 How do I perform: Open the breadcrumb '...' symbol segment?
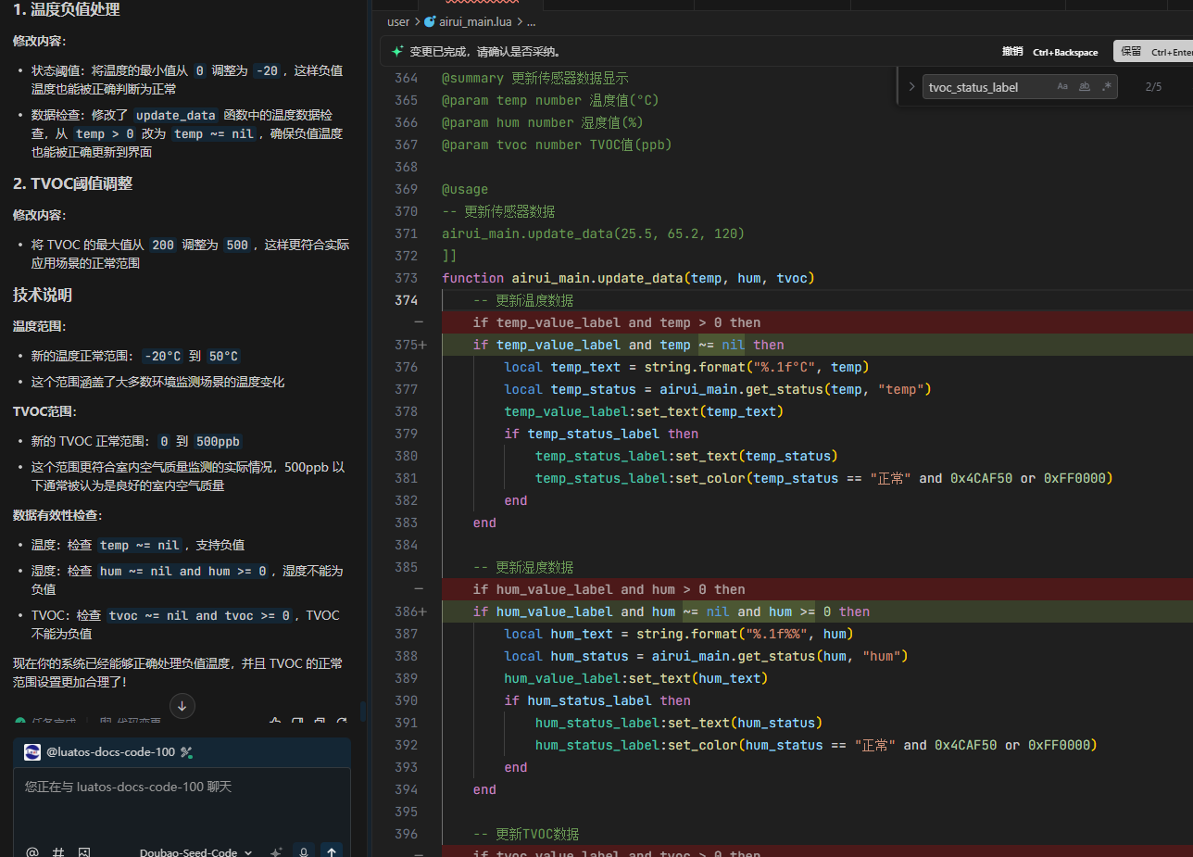531,21
